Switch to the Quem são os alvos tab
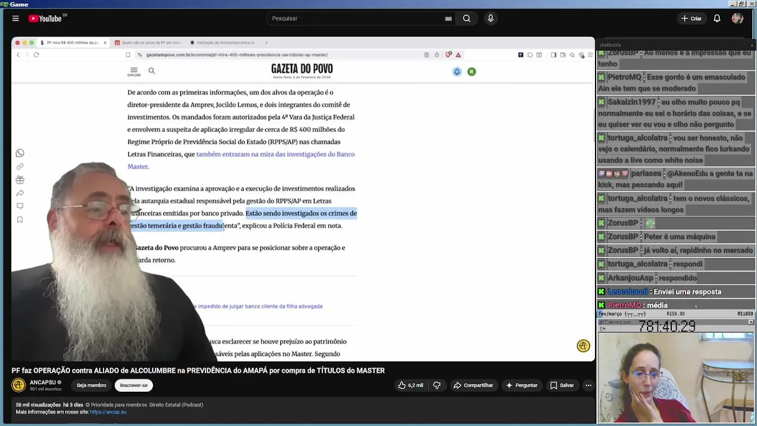 [148, 43]
